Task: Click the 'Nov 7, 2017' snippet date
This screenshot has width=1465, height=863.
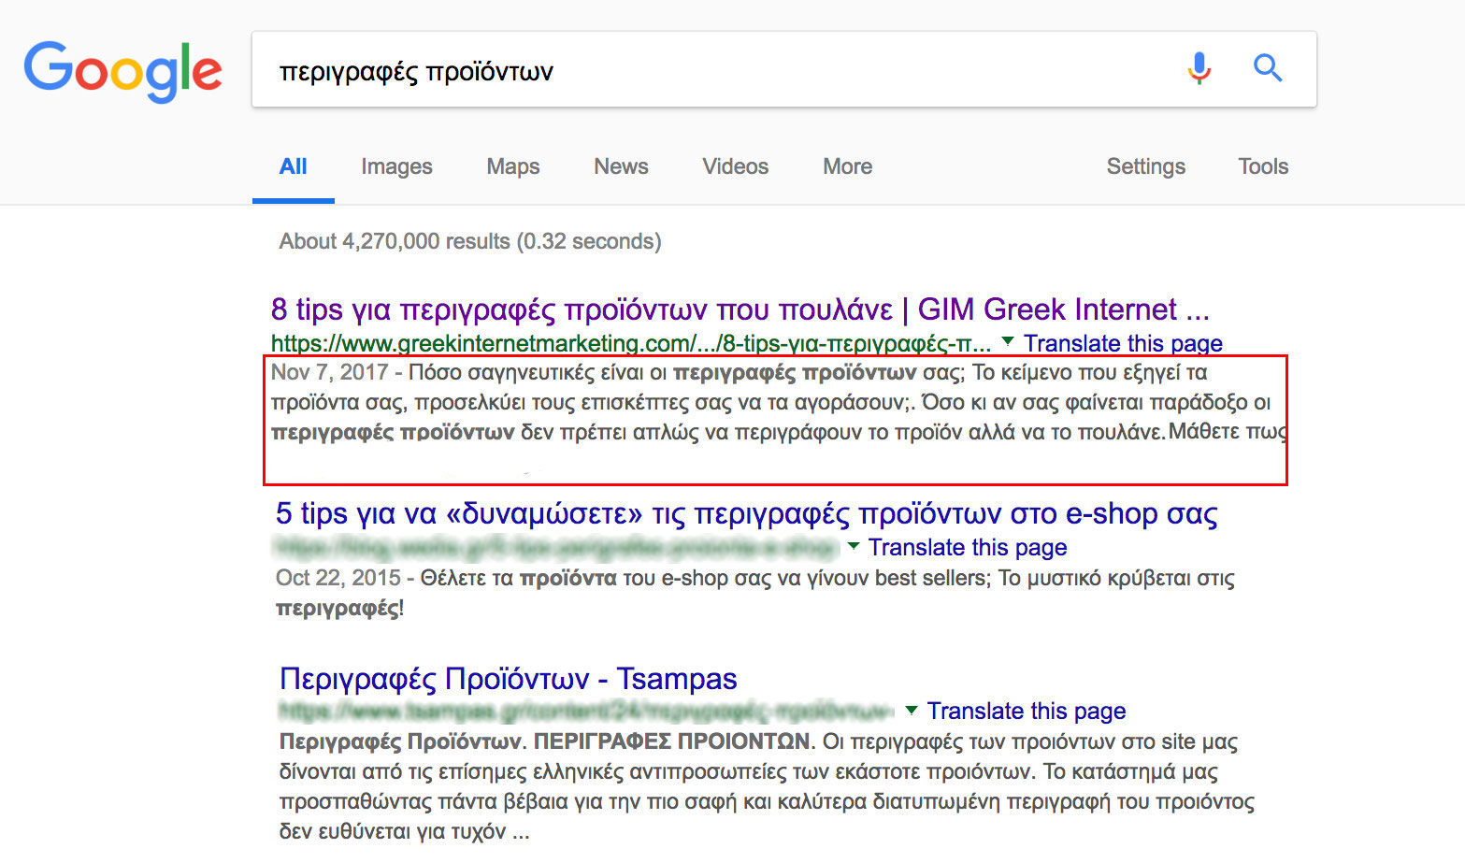Action: click(329, 372)
